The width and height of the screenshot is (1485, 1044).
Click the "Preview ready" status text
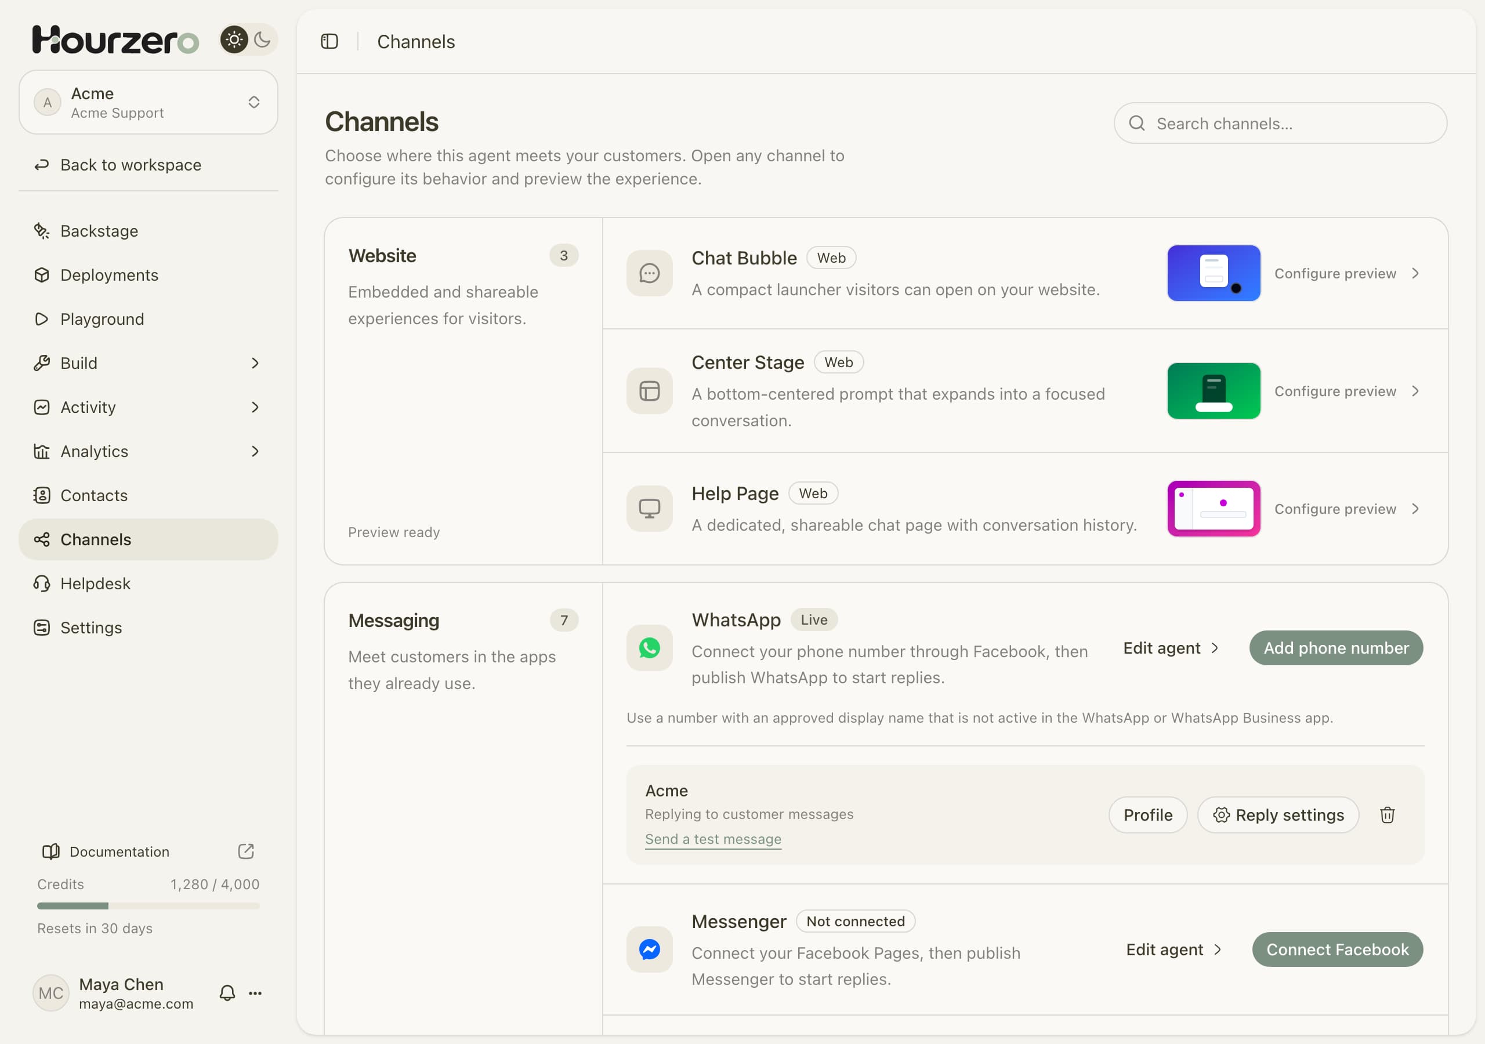coord(394,532)
